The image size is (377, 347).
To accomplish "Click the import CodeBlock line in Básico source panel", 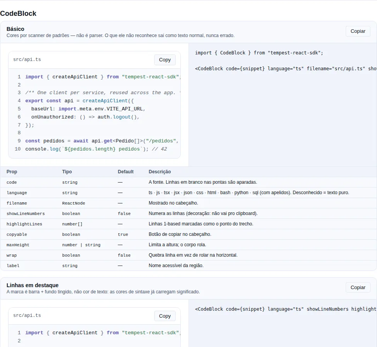I will (259, 53).
